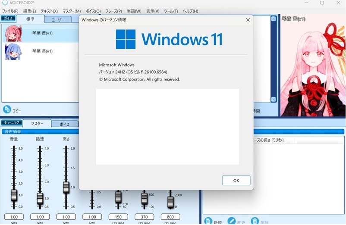Image resolution: width=346 pixels, height=225 pixels.
Task: Click the バージョン 24H2 build text
Action: point(133,72)
